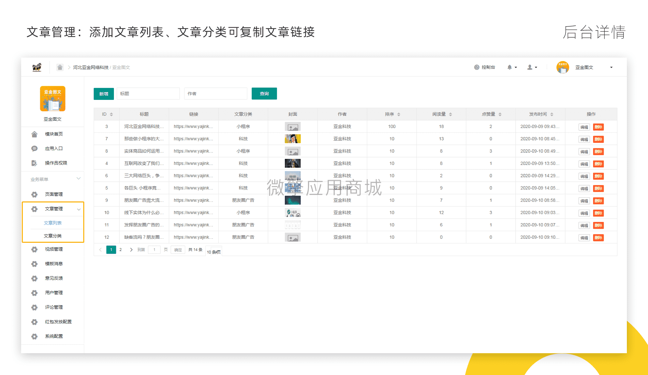The image size is (648, 375).
Task: Edit the article with ID 9
Action: pyautogui.click(x=584, y=201)
